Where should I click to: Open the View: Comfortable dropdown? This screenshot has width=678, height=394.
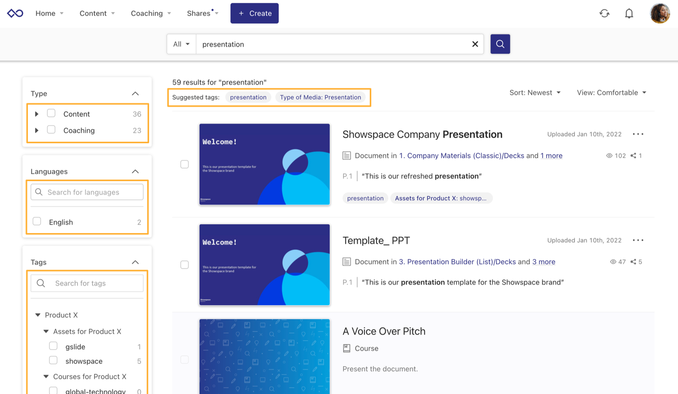(611, 93)
